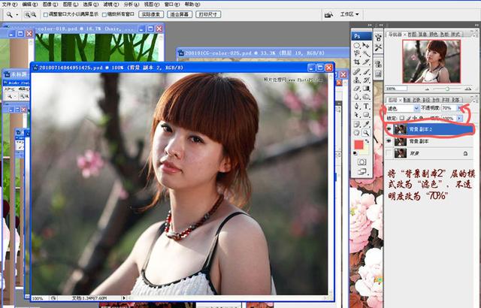Select the Eraser tool
481x308 pixels.
tap(357, 89)
